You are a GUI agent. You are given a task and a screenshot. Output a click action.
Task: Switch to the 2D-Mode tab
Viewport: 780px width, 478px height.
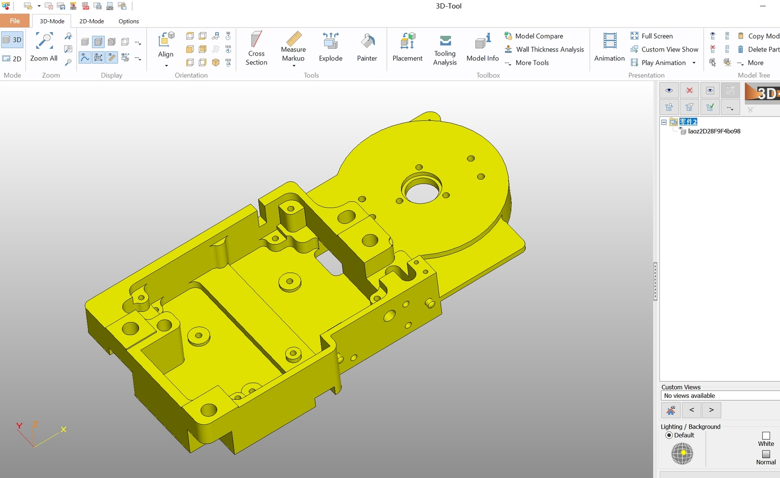tap(92, 21)
